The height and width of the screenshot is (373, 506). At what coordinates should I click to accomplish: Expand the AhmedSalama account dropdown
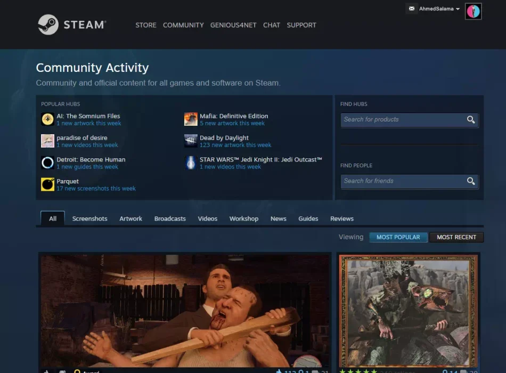(x=439, y=9)
